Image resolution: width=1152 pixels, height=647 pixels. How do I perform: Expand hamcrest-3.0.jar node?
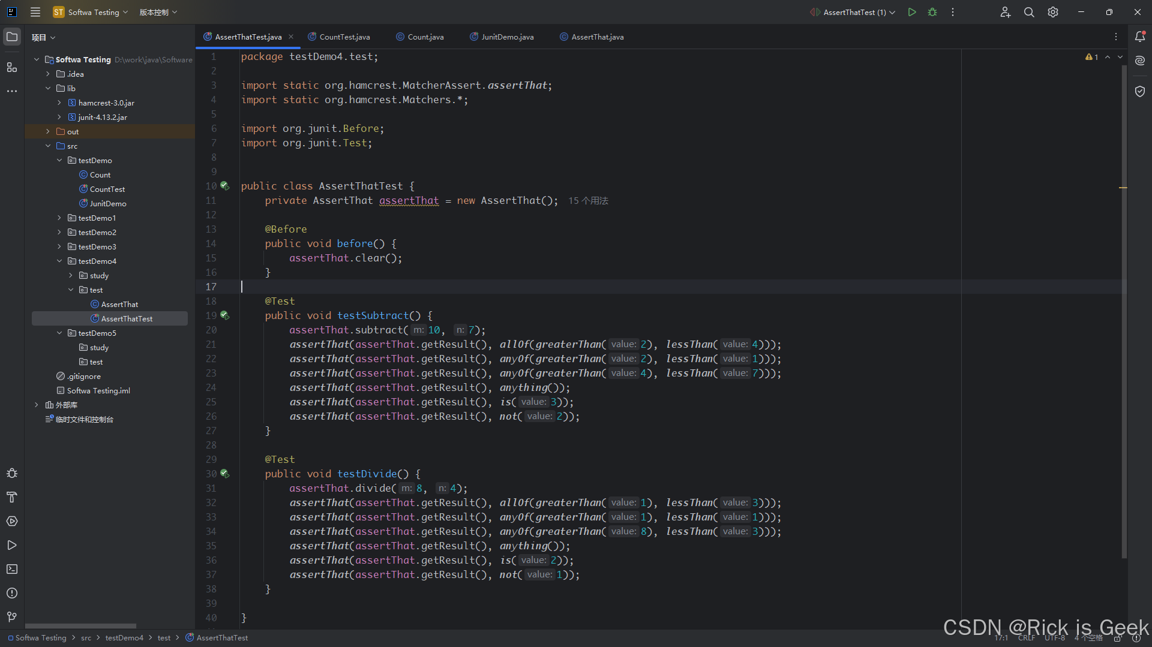click(59, 103)
